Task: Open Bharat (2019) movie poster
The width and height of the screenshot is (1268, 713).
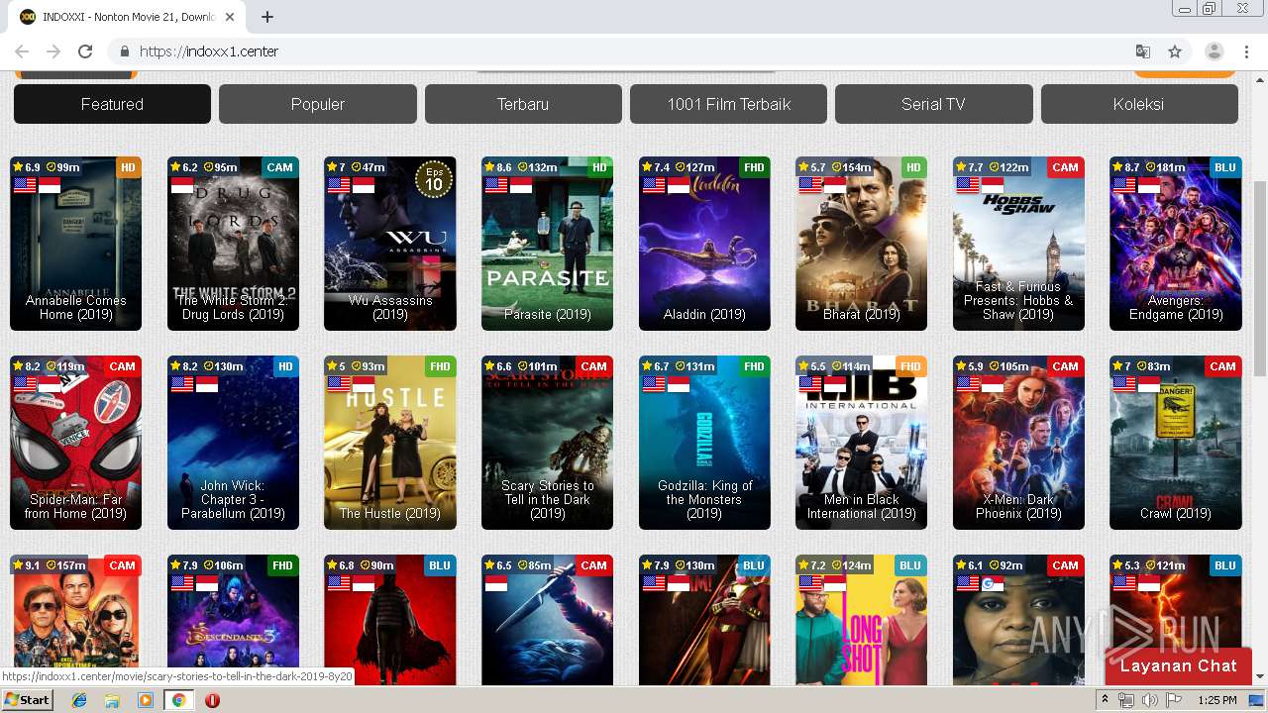Action: coord(861,244)
